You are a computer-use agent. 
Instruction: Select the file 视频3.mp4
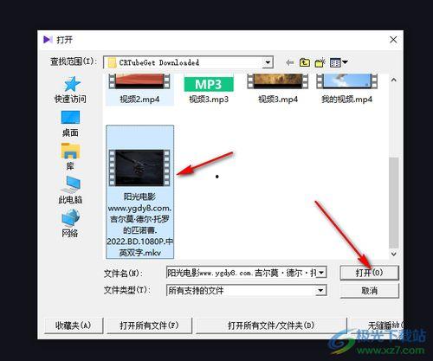click(x=278, y=89)
